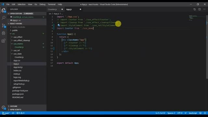Image resolution: width=208 pixels, height=117 pixels.
Task: Open .gitignore in the file tree
Action: pos(17,87)
